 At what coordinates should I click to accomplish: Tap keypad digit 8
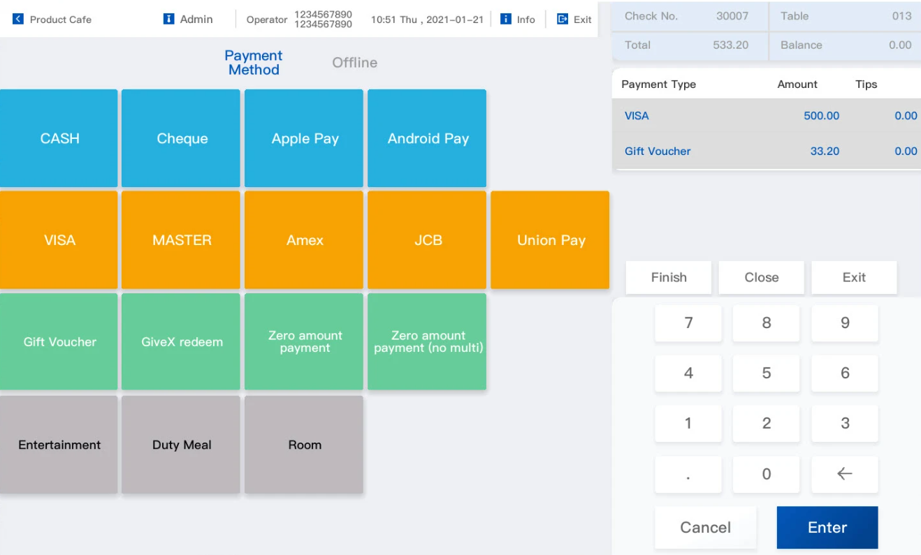pos(767,323)
